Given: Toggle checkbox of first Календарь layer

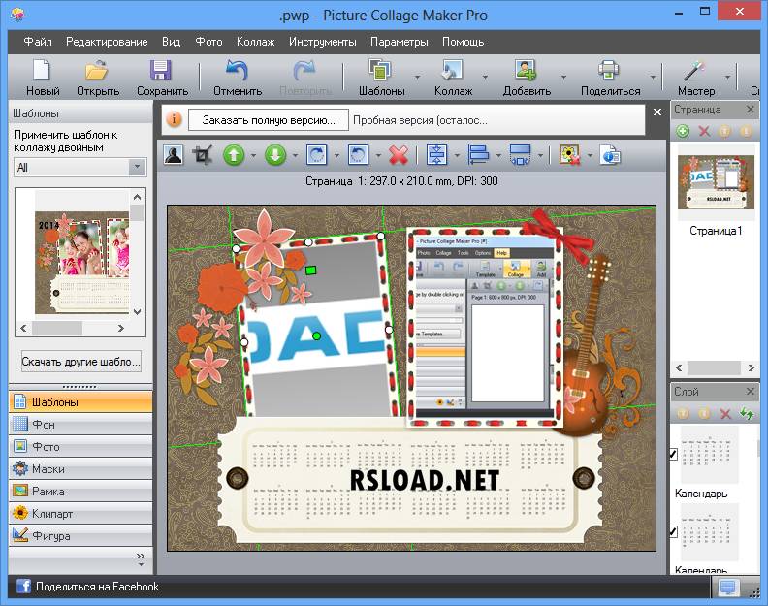Looking at the screenshot, I should (674, 454).
